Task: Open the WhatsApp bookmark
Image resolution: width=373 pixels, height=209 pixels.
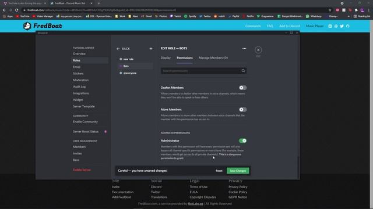Action: 314,16
